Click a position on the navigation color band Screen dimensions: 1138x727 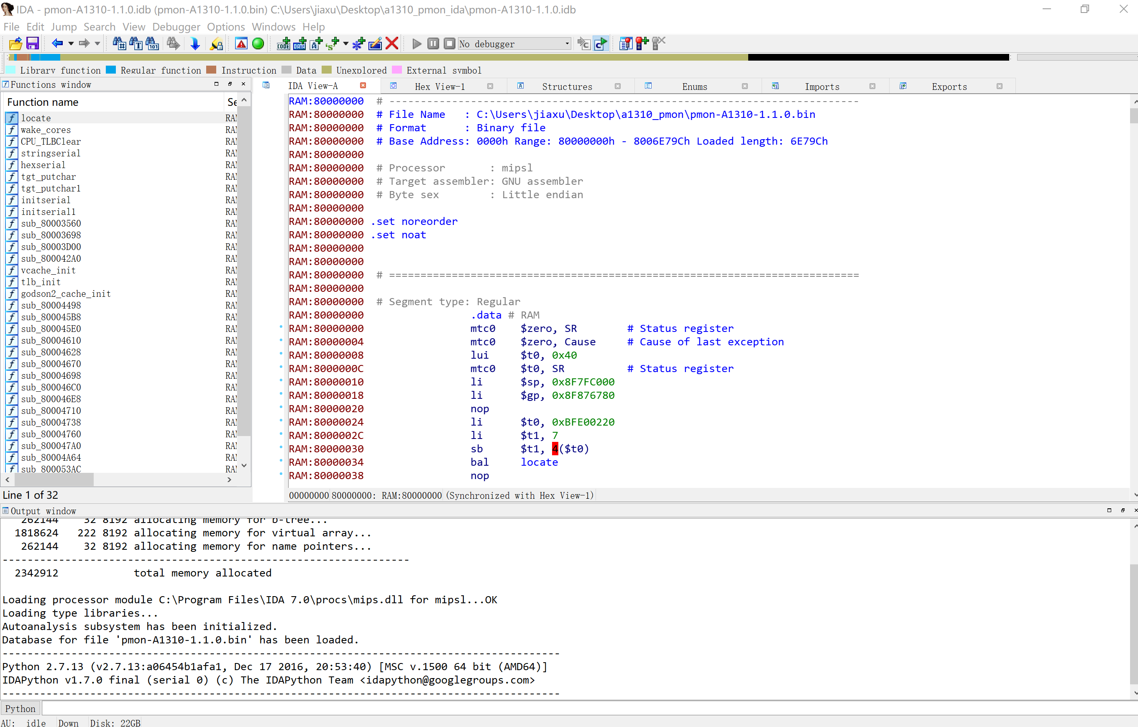378,57
